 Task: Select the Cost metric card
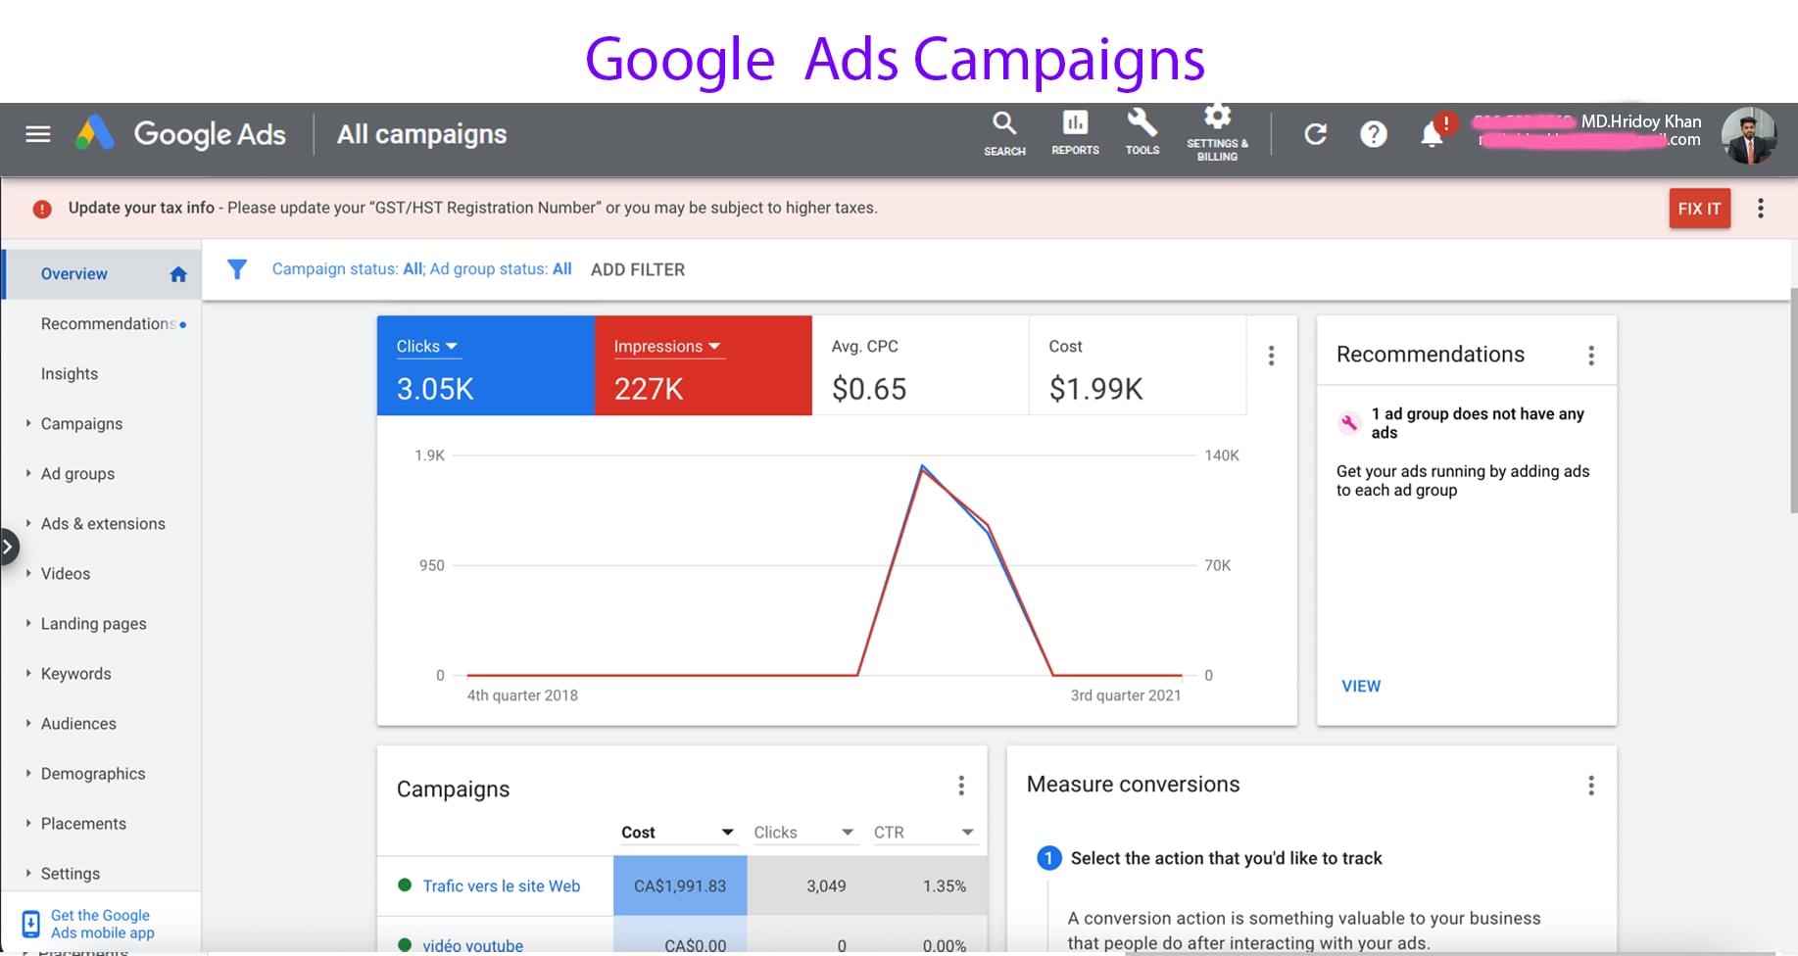[1138, 365]
